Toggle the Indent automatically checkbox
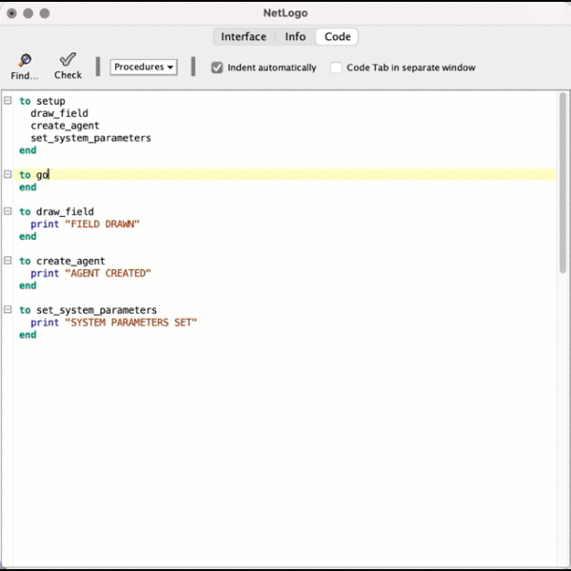 [217, 68]
